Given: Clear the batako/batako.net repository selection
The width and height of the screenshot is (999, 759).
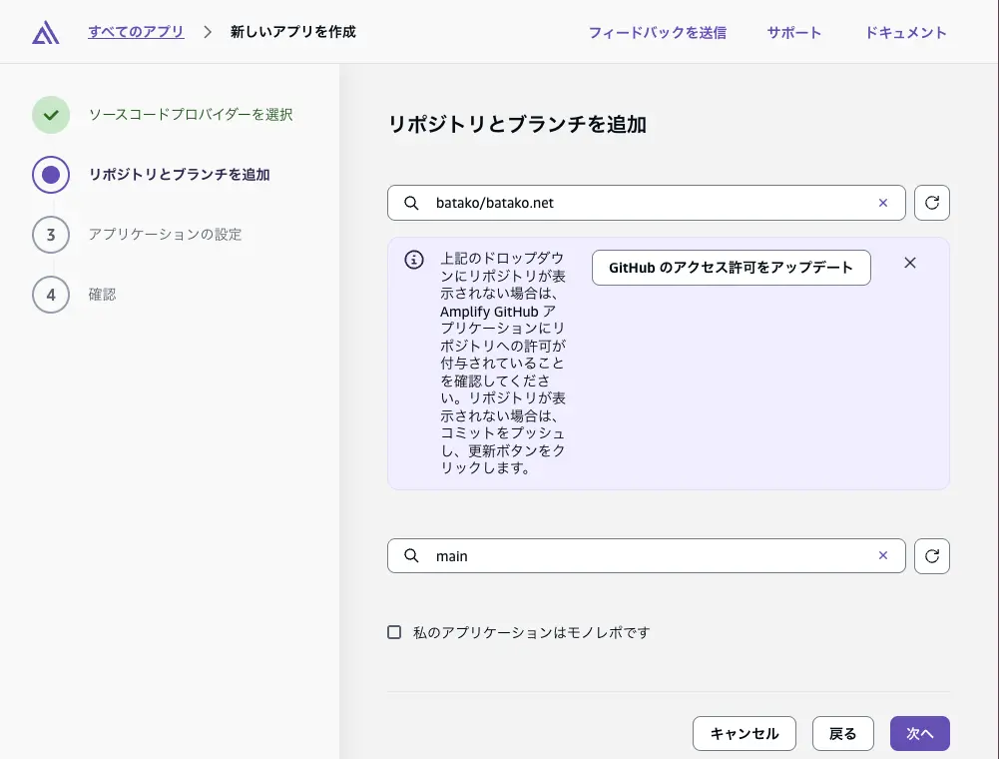Looking at the screenshot, I should (x=882, y=202).
